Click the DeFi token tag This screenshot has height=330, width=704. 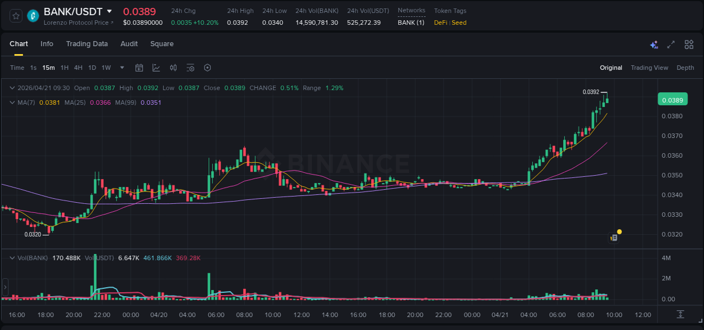click(440, 23)
